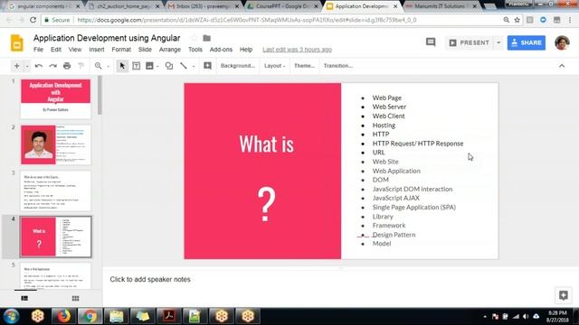This screenshot has width=579, height=325.
Task: Click the paint format icon
Action: [81, 66]
